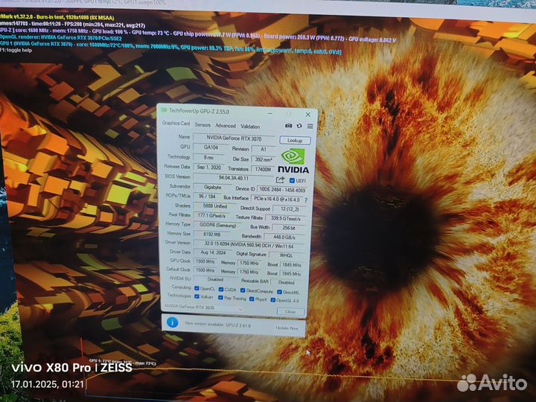Viewport: 536px width, 402px height.
Task: Click the Device ID value 10DE 2484
Action: click(x=282, y=189)
